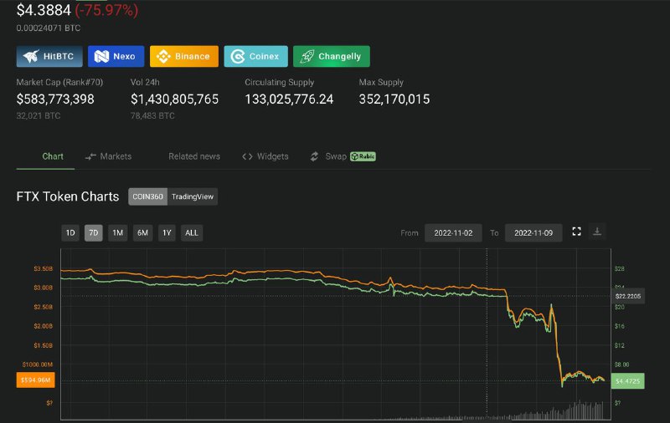Click the Coinex logo icon
This screenshot has height=423, width=670.
coord(238,56)
